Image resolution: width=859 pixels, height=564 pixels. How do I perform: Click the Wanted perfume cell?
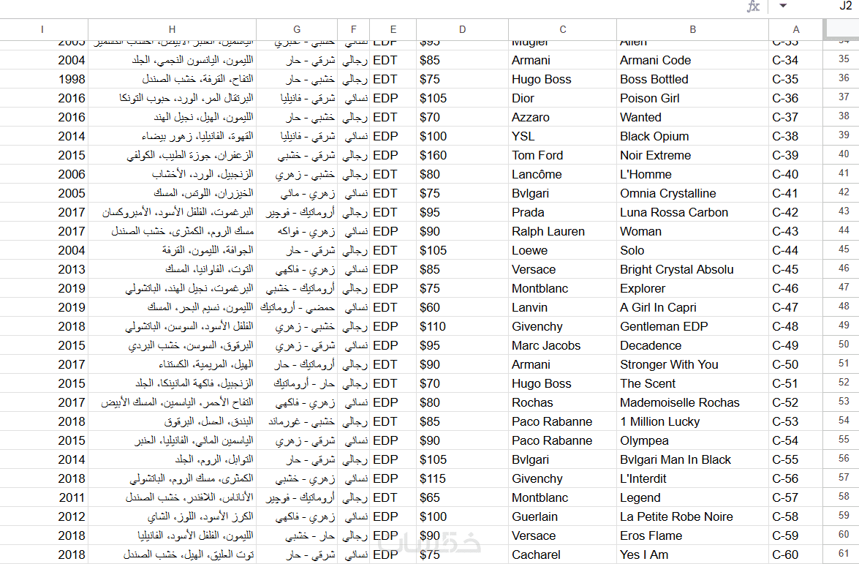(x=692, y=117)
